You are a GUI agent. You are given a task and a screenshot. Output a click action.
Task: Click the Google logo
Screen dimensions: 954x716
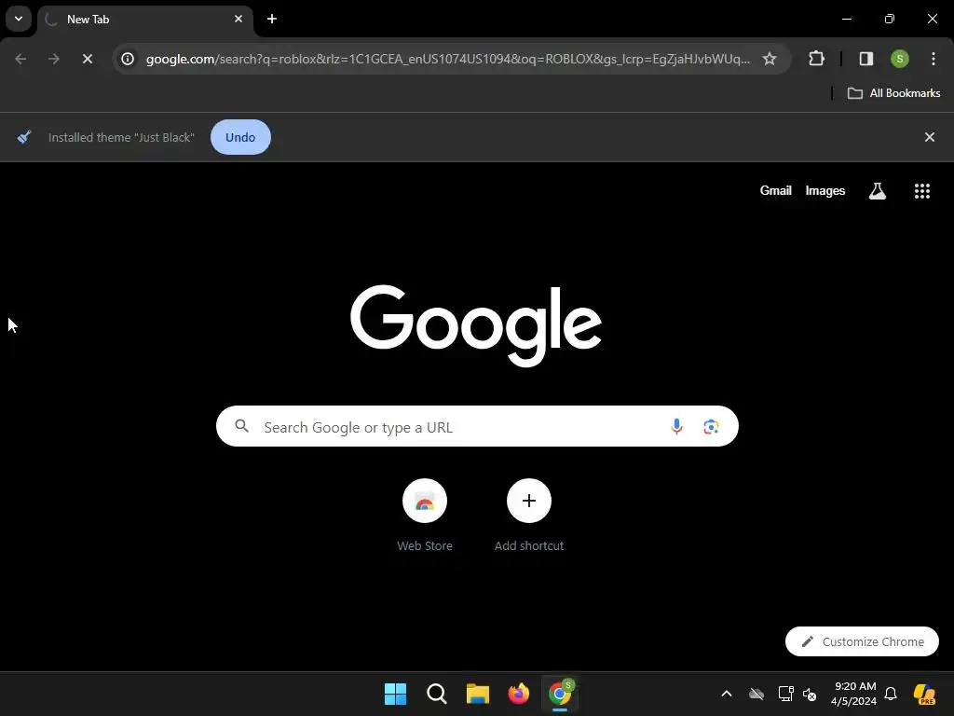click(x=476, y=325)
